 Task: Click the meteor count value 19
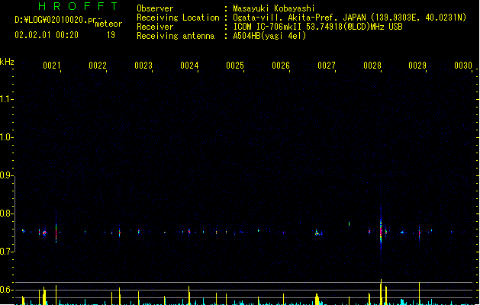(x=111, y=35)
